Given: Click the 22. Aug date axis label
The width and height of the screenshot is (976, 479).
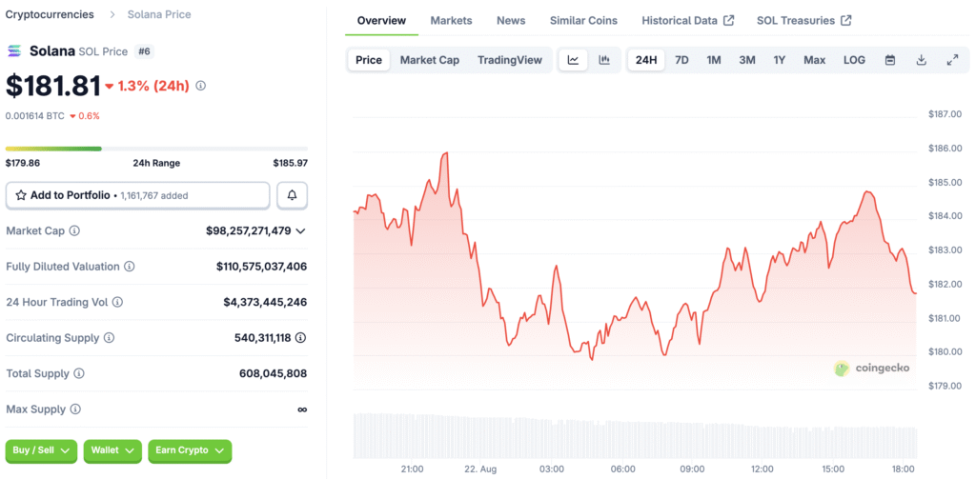Looking at the screenshot, I should (482, 469).
